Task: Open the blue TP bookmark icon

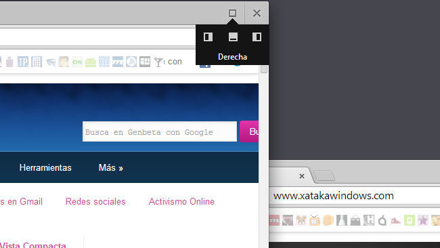Action: (x=23, y=62)
